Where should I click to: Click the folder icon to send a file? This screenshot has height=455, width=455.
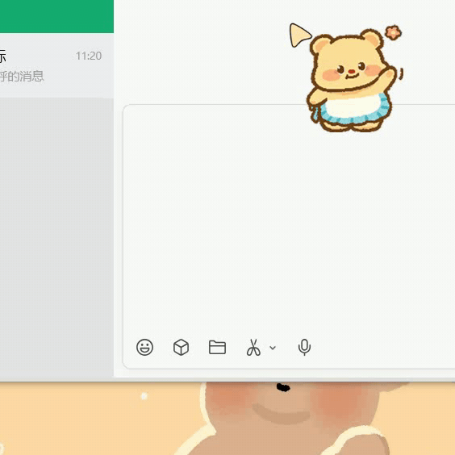(x=217, y=347)
